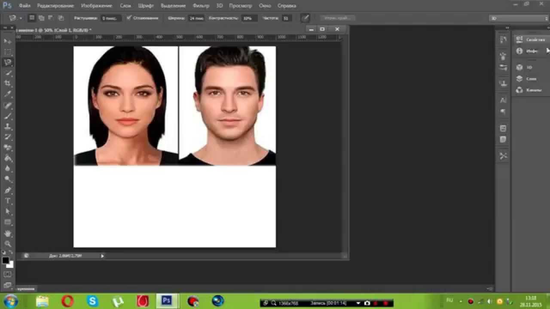Select the Path Selection tool
Screen dimensions: 550x309
8,212
